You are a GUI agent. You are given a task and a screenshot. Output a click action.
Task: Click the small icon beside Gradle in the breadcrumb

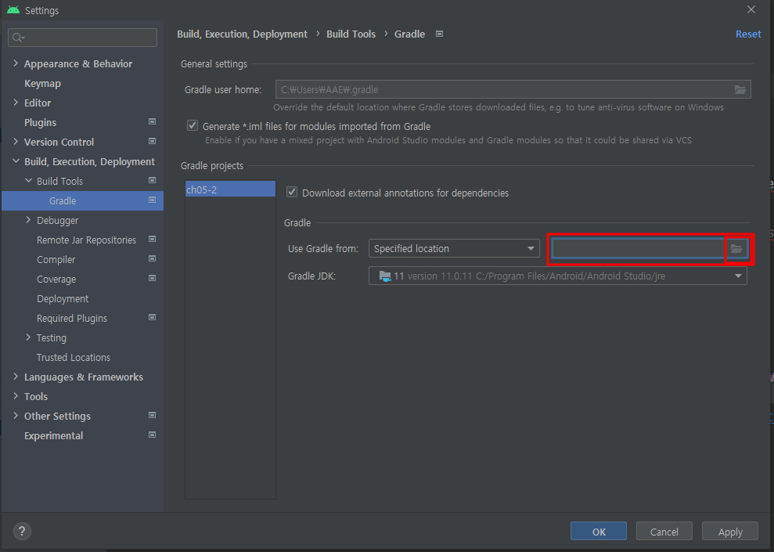click(x=439, y=34)
